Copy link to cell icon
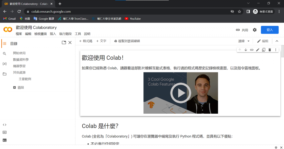 252,50
